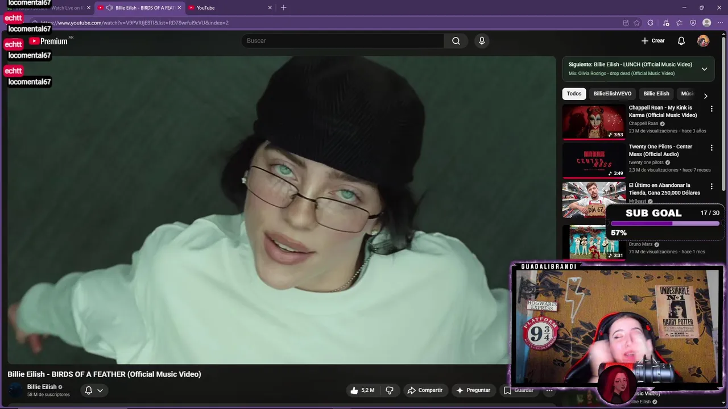Like the video with thumbs up
Image resolution: width=728 pixels, height=409 pixels.
[x=362, y=390]
